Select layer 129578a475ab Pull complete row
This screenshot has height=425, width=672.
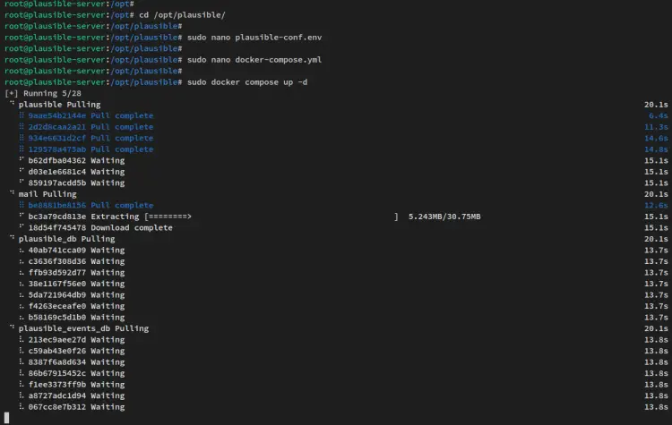pyautogui.click(x=90, y=149)
